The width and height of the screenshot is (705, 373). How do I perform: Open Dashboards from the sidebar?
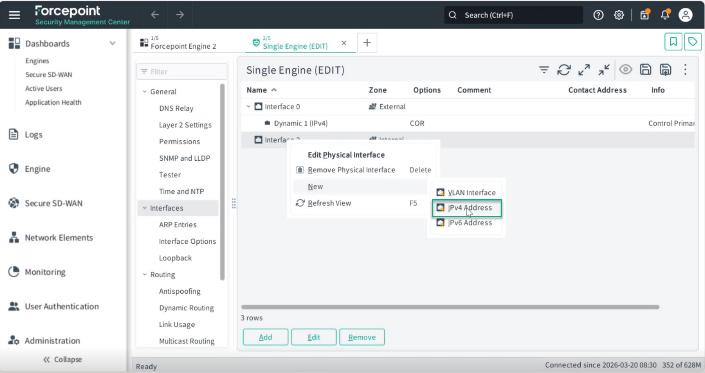tap(48, 44)
